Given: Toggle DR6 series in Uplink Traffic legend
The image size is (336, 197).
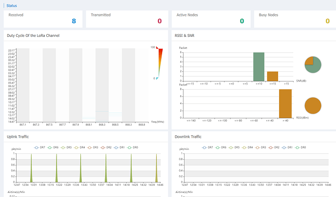Looking at the screenshot, I should tap(51, 147).
